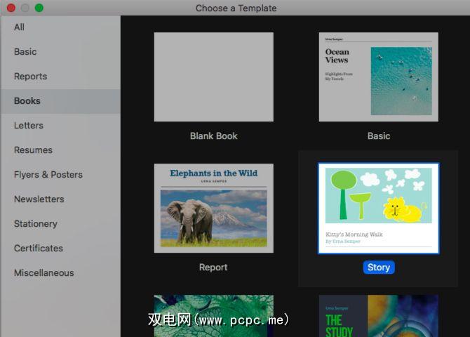This screenshot has width=470, height=337.
Task: Click the Basic template label under Ocean Views
Action: [379, 136]
